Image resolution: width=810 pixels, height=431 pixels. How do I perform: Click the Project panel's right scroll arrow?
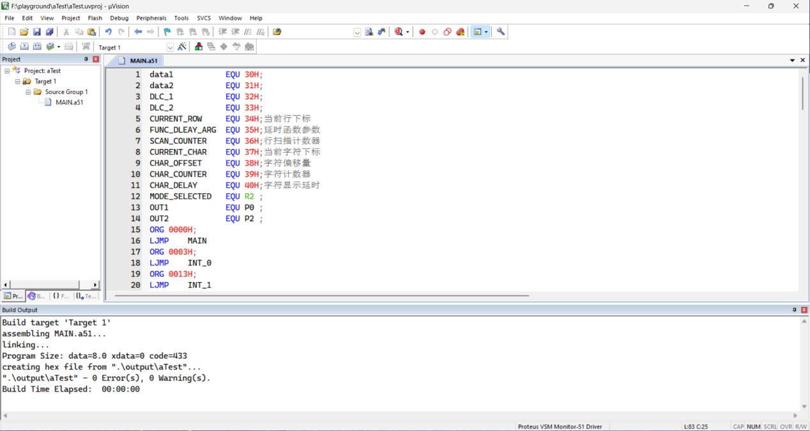pos(95,285)
